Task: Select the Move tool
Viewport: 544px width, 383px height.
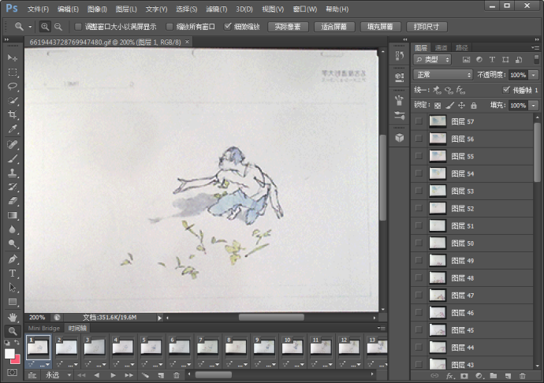Action: 13,58
